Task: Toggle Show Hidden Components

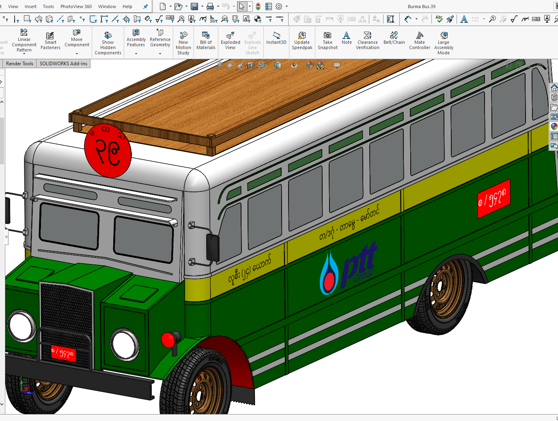Action: tap(108, 41)
